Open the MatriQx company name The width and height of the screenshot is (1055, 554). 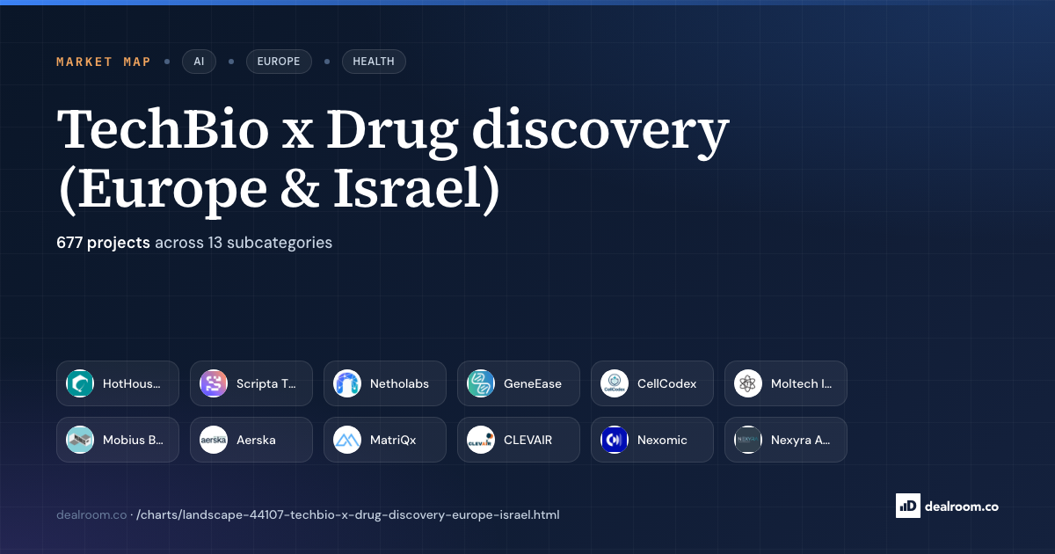click(393, 440)
